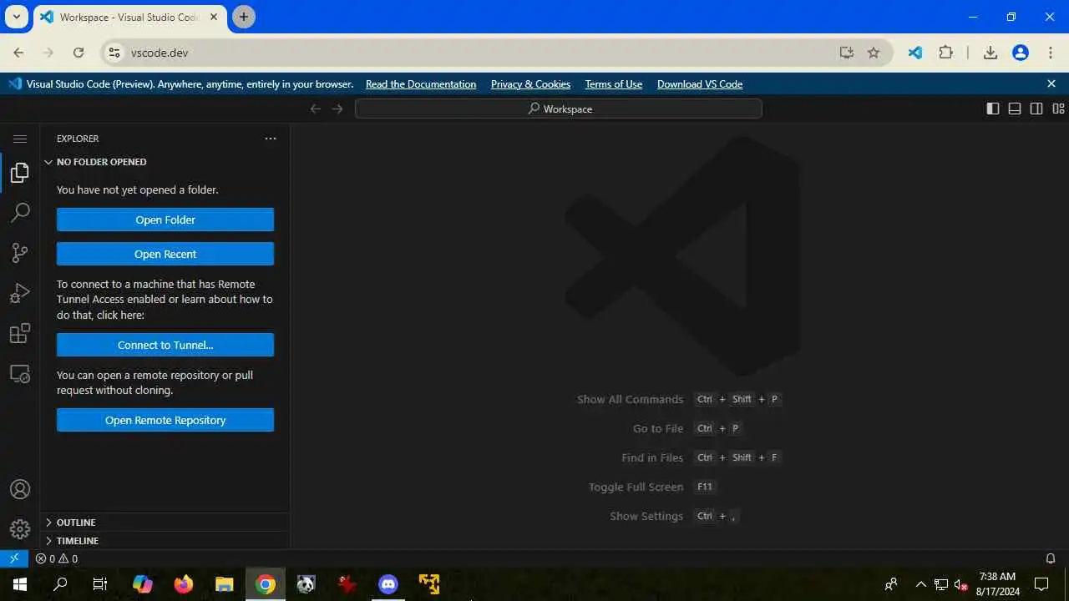This screenshot has width=1069, height=601.
Task: Open Explorer Views and More Actions ellipsis
Action: tap(271, 139)
